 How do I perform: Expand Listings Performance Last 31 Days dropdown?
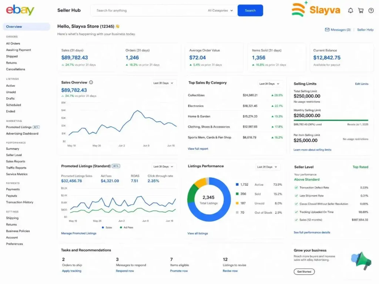pyautogui.click(x=267, y=167)
